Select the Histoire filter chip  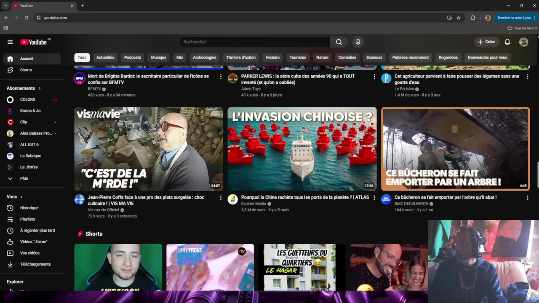point(272,58)
